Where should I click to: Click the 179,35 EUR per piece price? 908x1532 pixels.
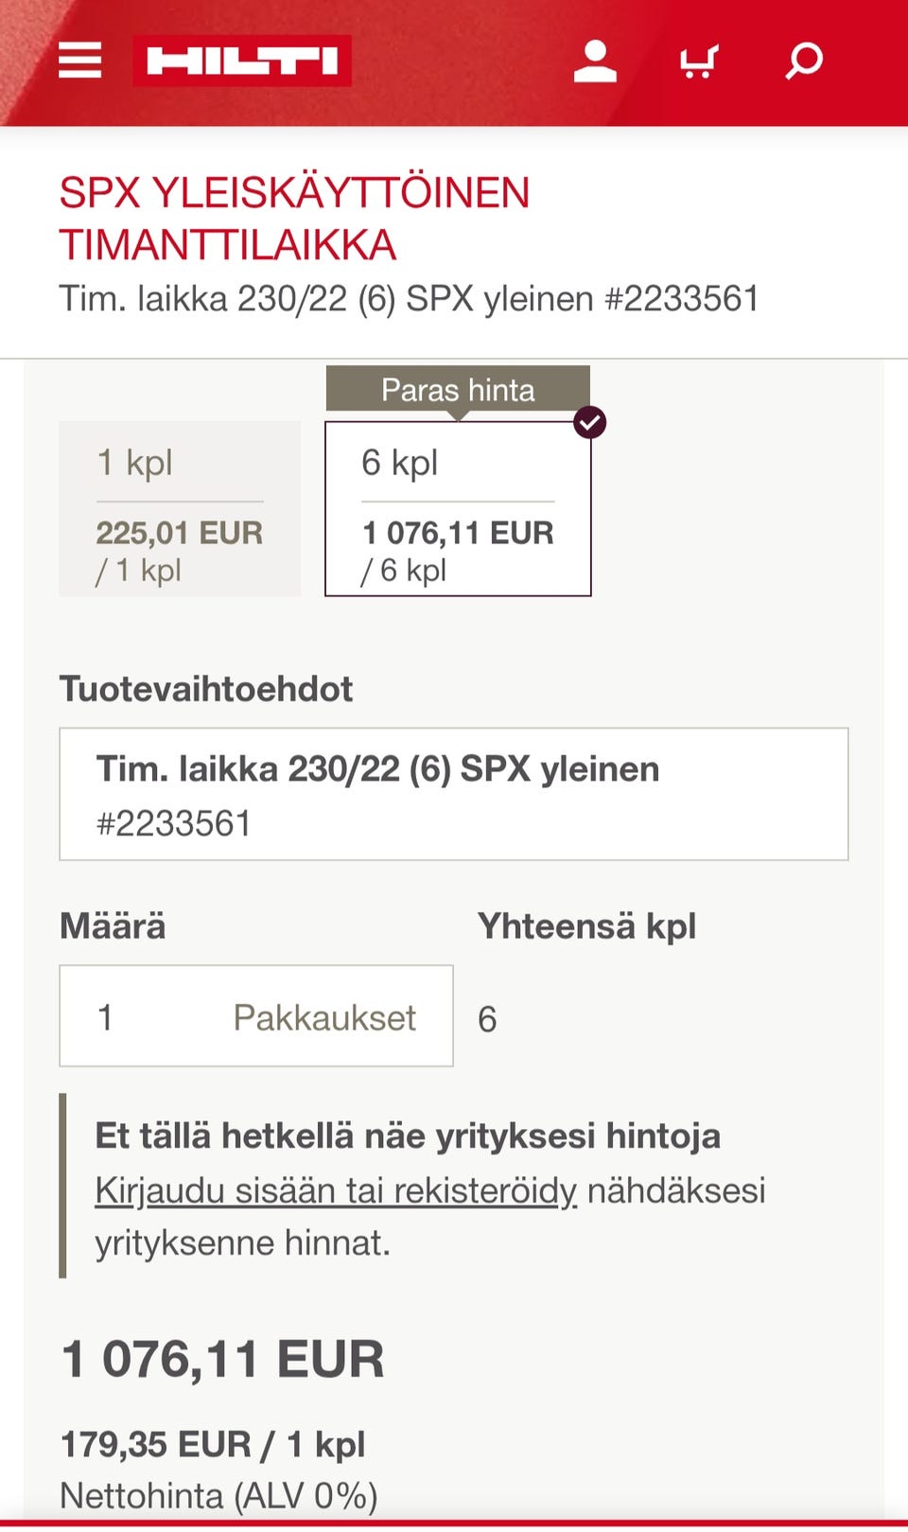[x=213, y=1444]
